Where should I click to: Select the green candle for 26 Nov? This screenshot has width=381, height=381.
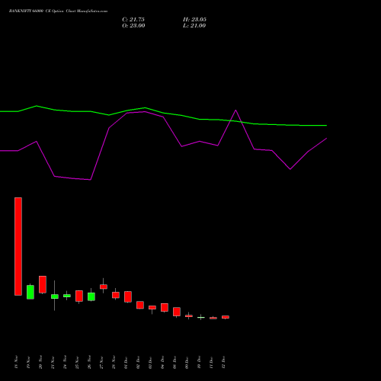point(91,296)
